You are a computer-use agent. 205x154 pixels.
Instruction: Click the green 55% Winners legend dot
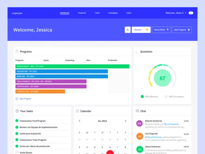(142, 97)
